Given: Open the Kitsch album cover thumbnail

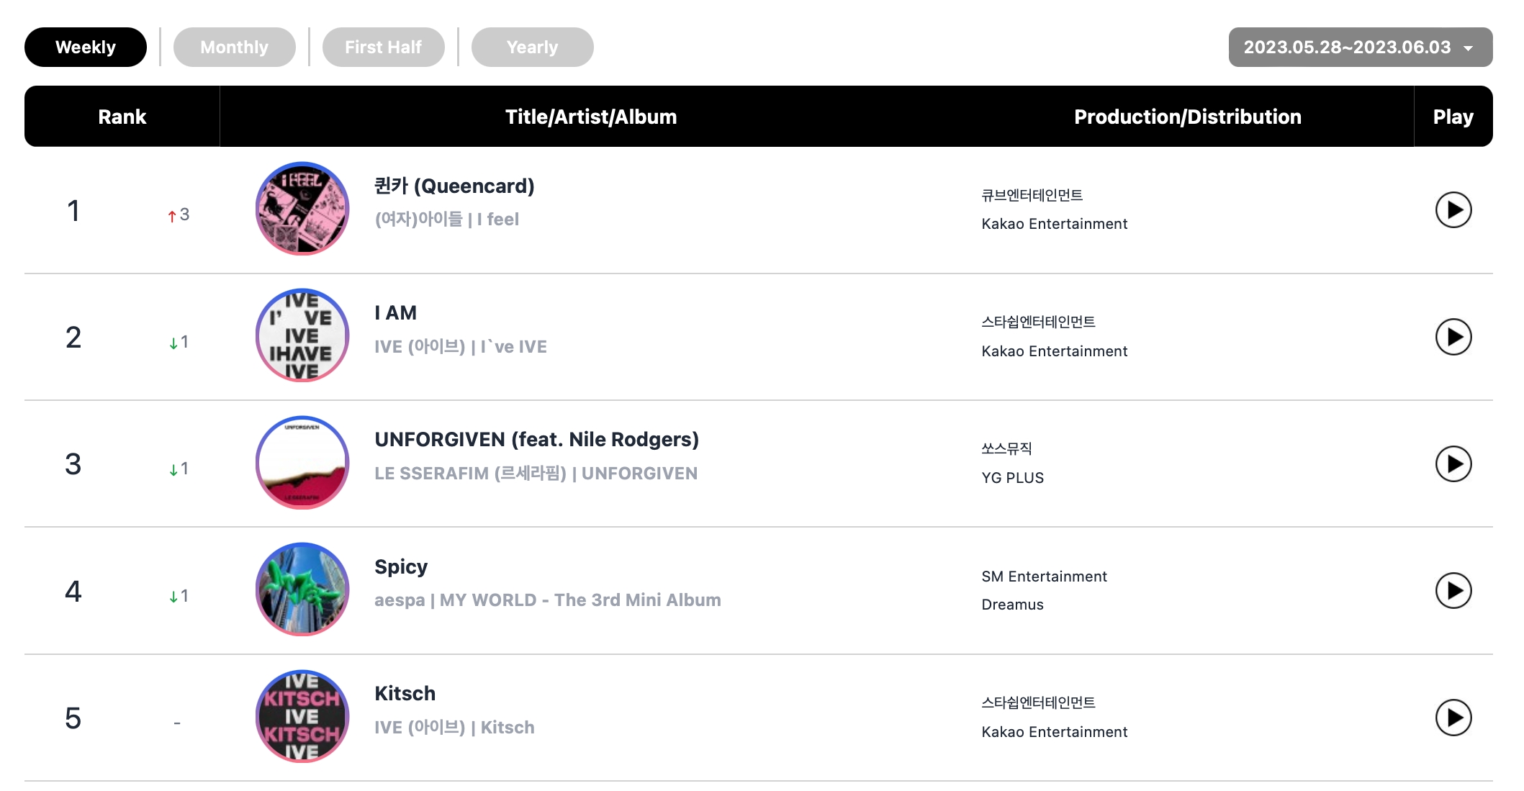Looking at the screenshot, I should [302, 717].
